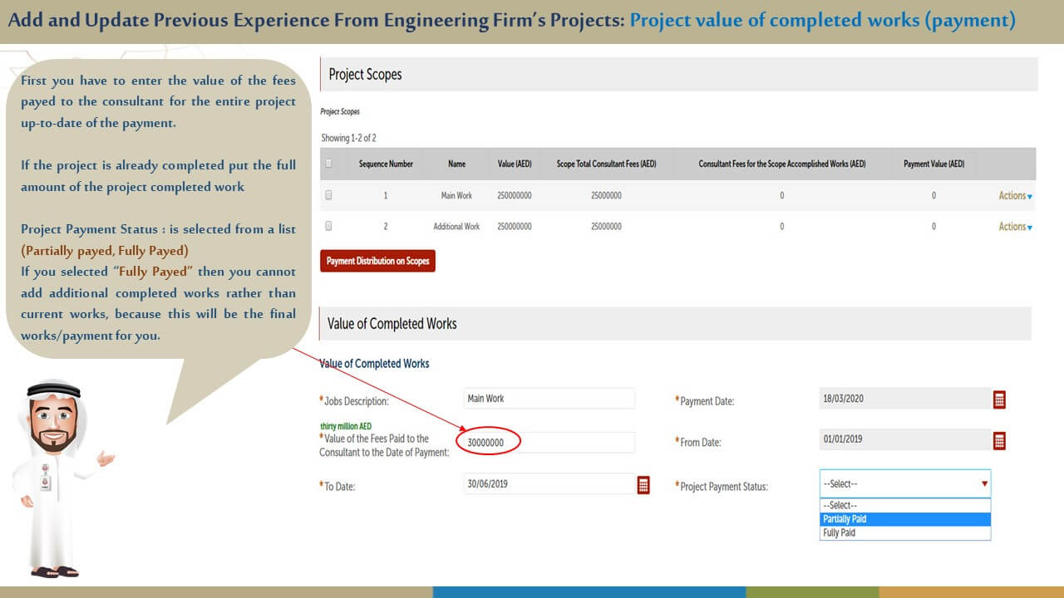Check the Main Work scope row checkbox
The image size is (1064, 598).
[329, 195]
